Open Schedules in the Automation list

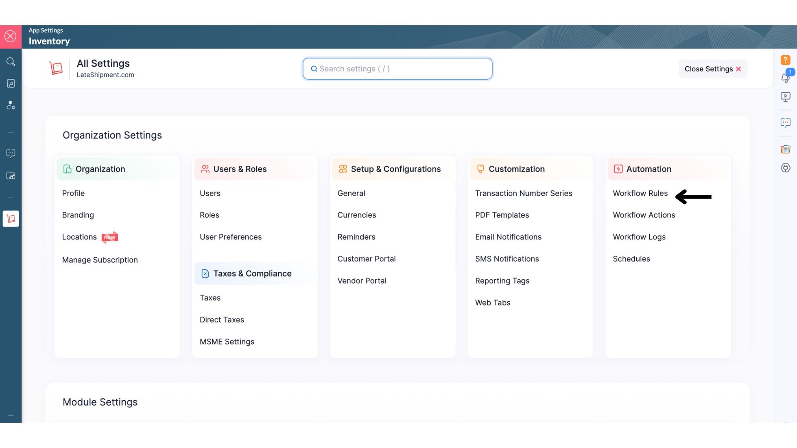(x=631, y=259)
